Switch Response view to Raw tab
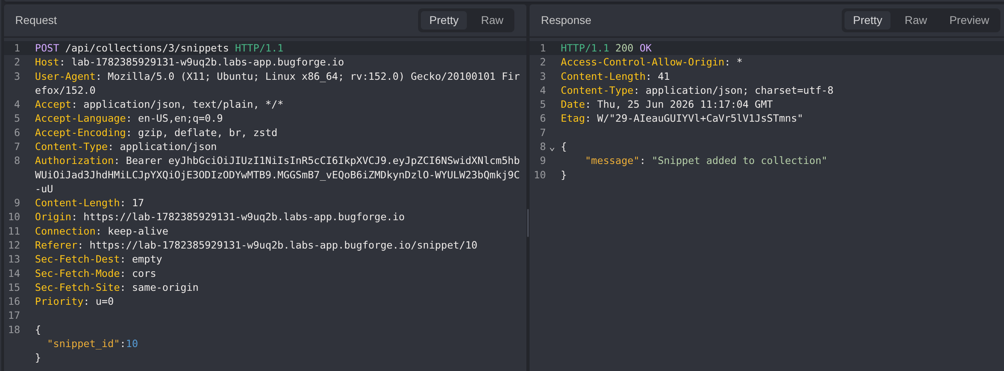 point(916,20)
